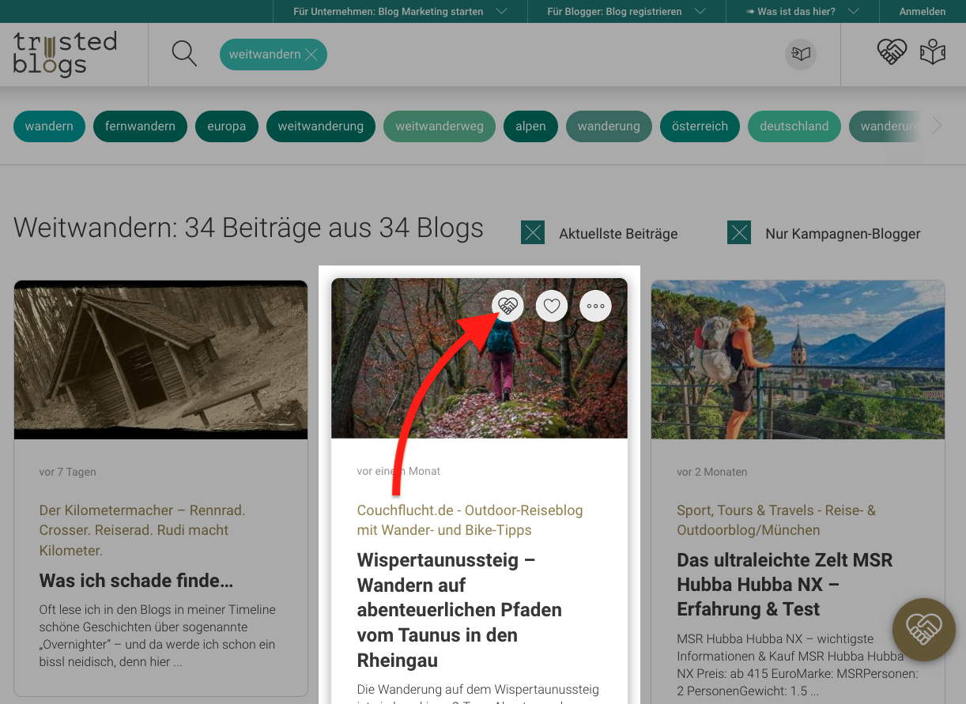Open three-dot menu on Wispertaunussteig card
The height and width of the screenshot is (704, 966).
coord(595,306)
